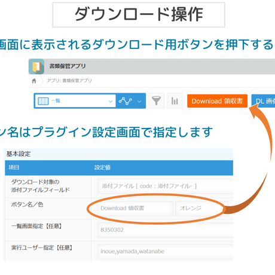The image size is (275, 275).
Task: Click the graph view icon
Action: (126, 101)
